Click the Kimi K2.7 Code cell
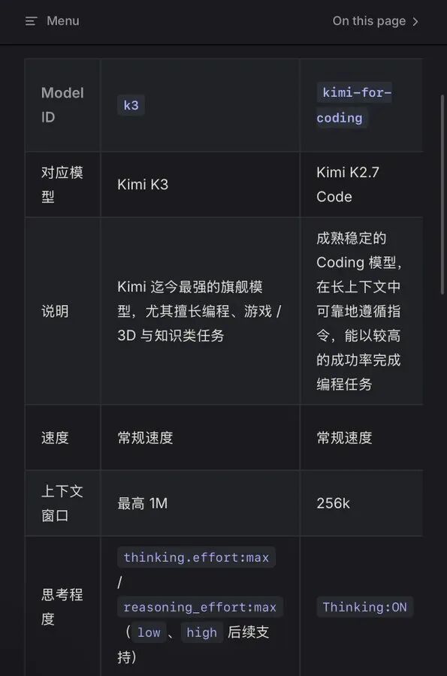 pos(347,185)
